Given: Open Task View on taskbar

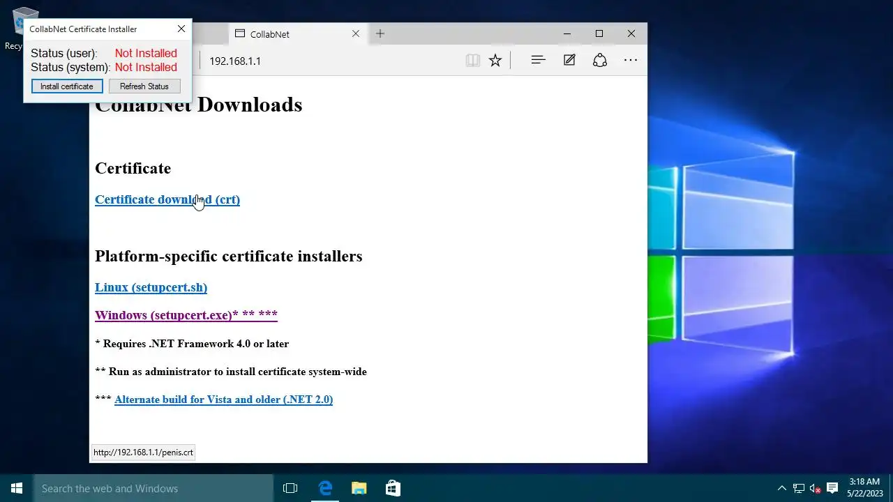Looking at the screenshot, I should (x=290, y=488).
